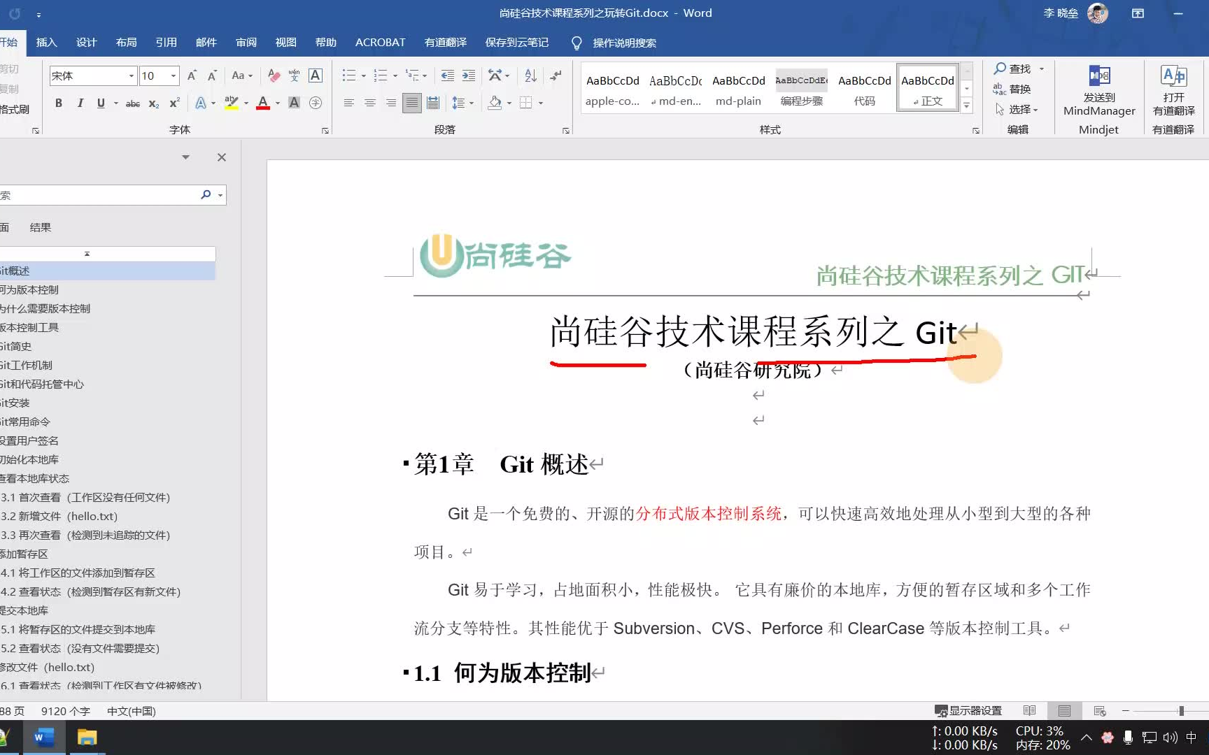The image size is (1209, 755).
Task: Apply justify alignment to paragraph
Action: 412,103
